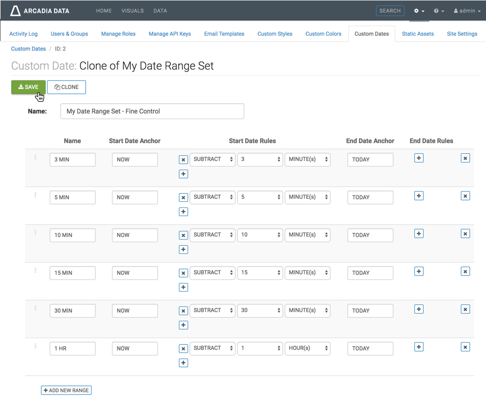
Task: Add an end date rule for 10 MIN
Action: pos(419,234)
